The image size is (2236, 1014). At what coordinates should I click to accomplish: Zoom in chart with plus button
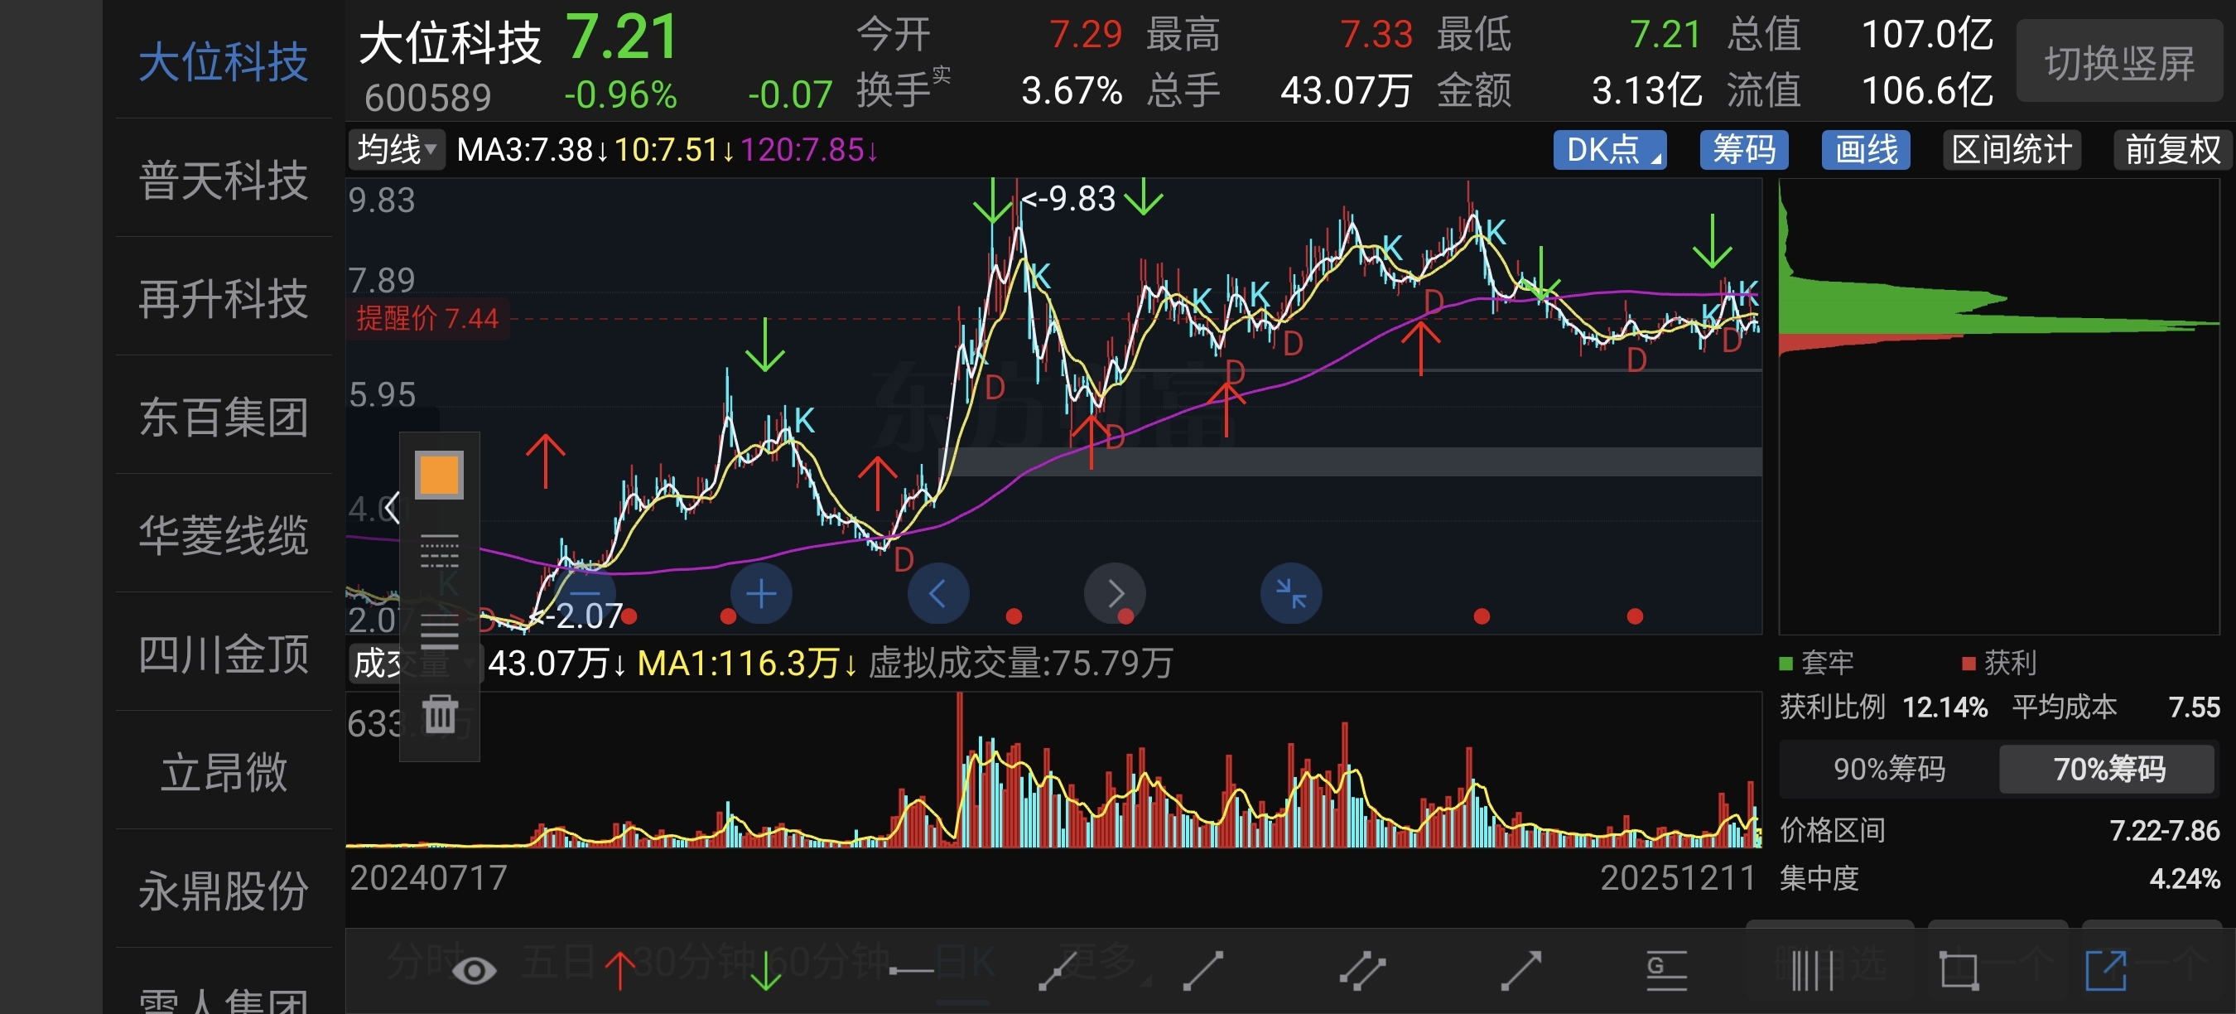pyautogui.click(x=760, y=594)
